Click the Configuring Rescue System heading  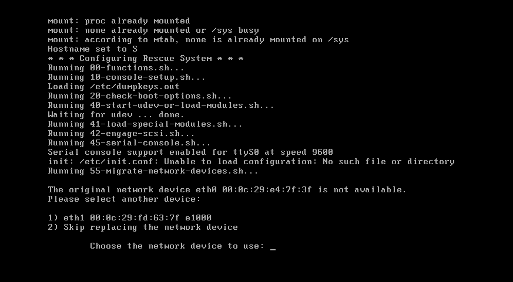(x=146, y=58)
